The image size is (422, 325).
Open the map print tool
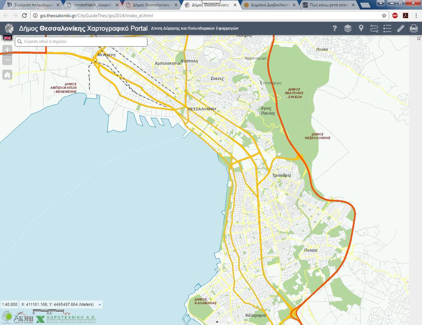coord(414,28)
